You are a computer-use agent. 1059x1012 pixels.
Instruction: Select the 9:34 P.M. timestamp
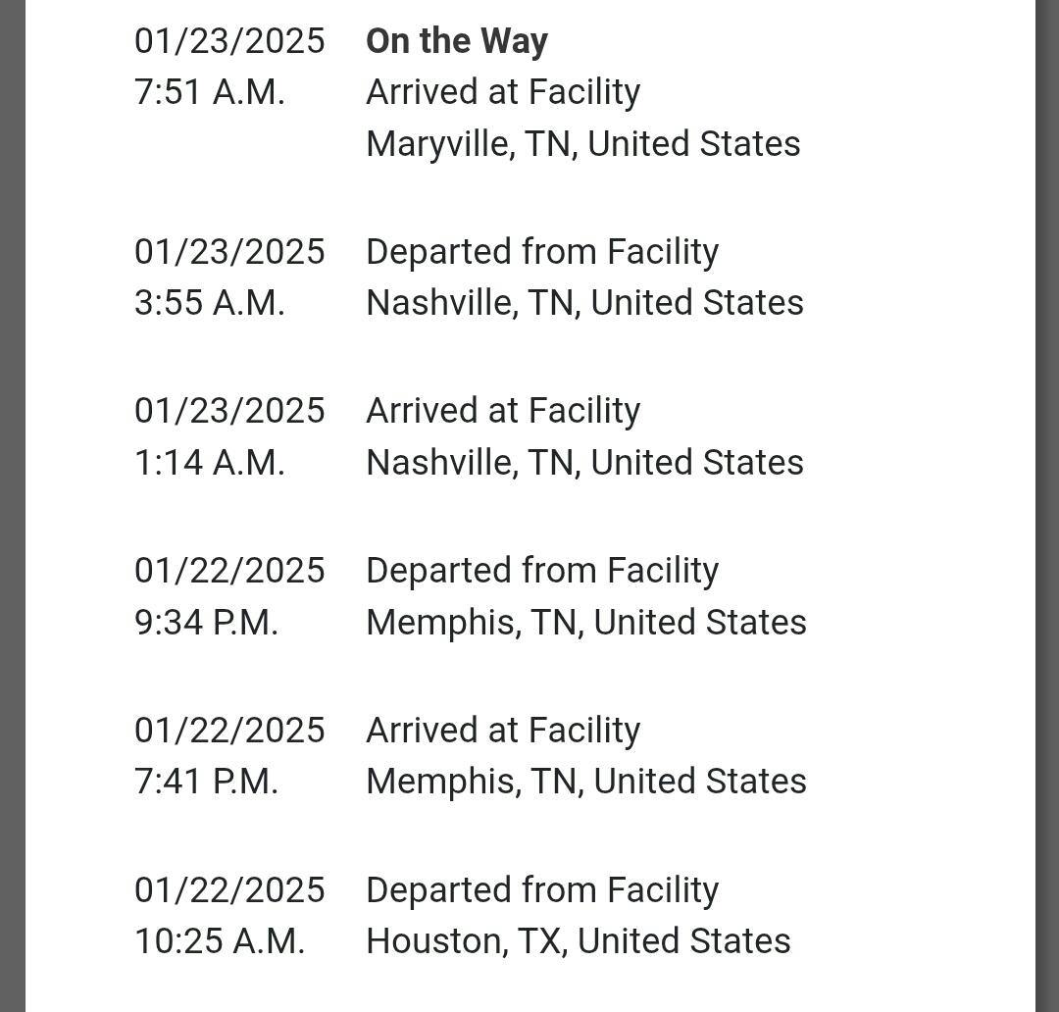point(207,623)
